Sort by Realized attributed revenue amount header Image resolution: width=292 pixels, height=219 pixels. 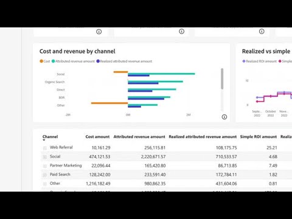pos(203,137)
